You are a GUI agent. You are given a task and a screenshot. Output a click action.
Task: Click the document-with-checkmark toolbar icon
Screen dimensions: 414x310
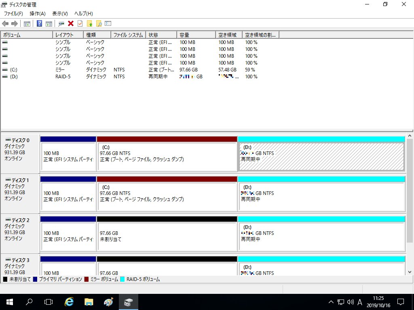(80, 23)
